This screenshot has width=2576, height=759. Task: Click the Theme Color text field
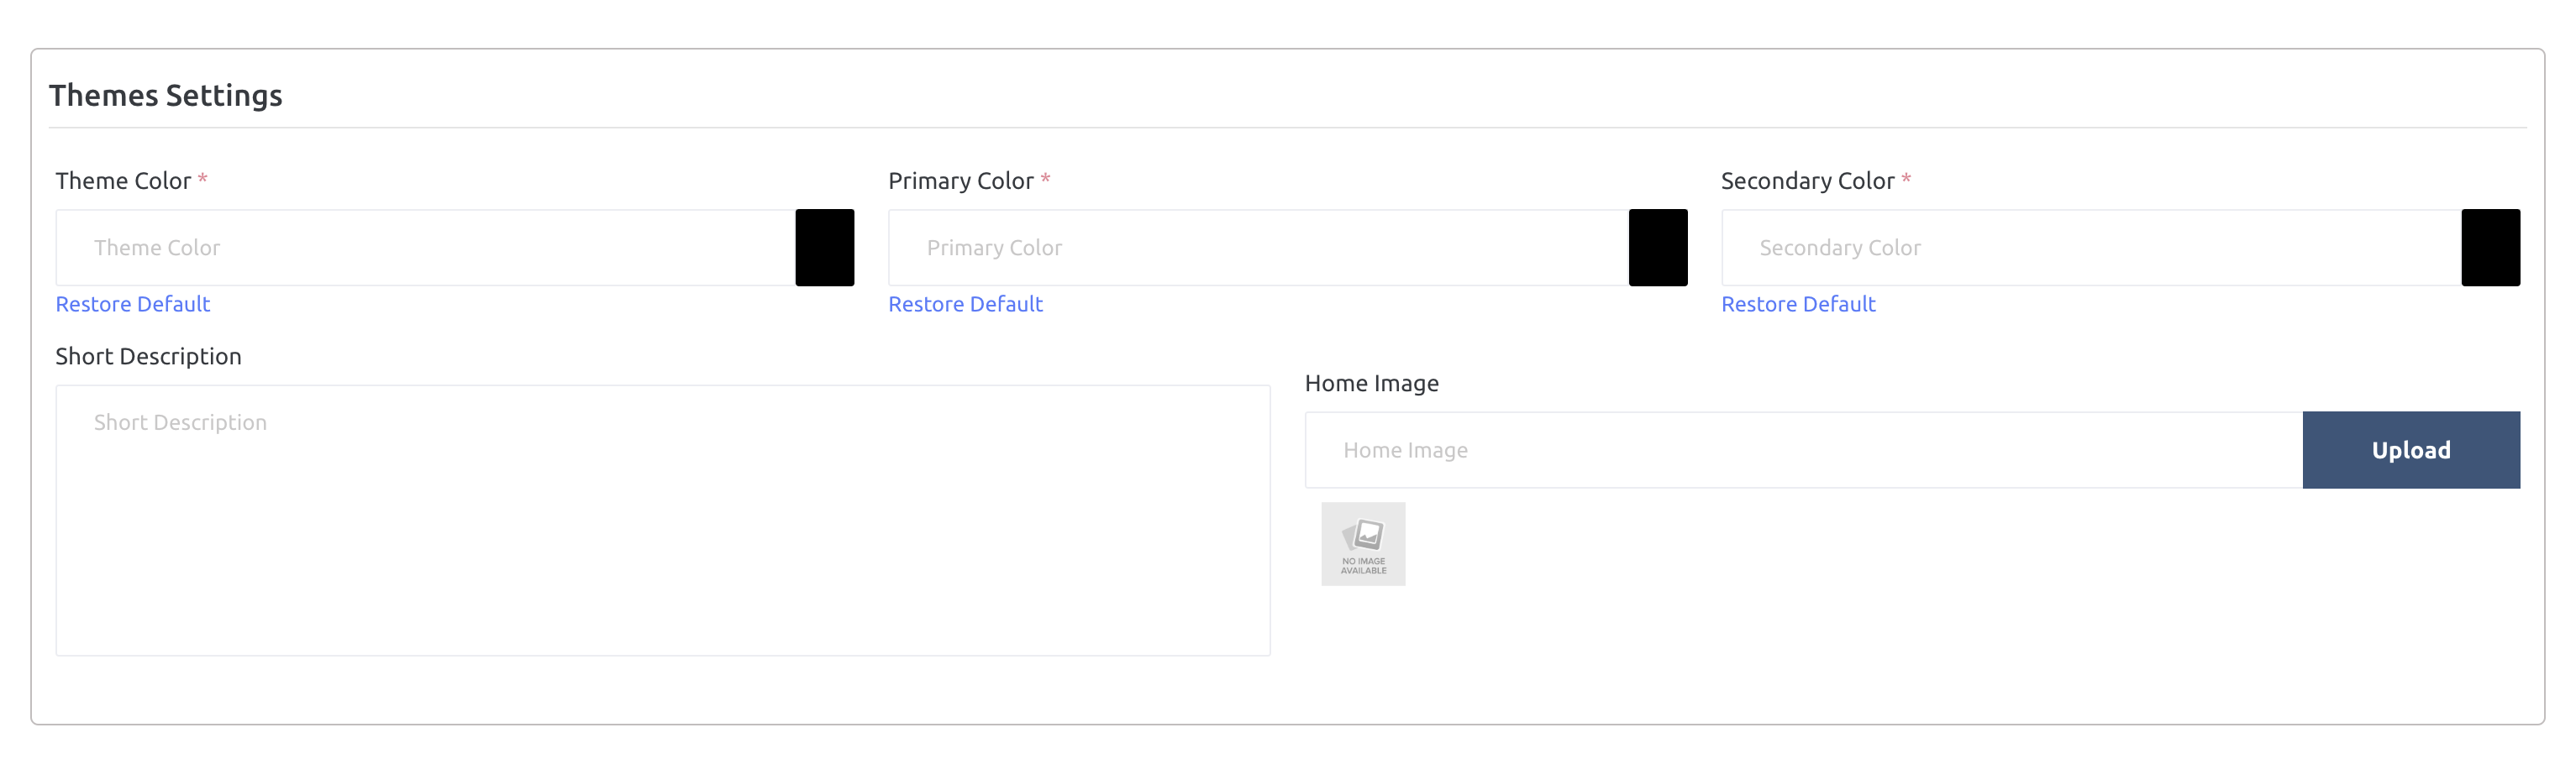click(425, 248)
